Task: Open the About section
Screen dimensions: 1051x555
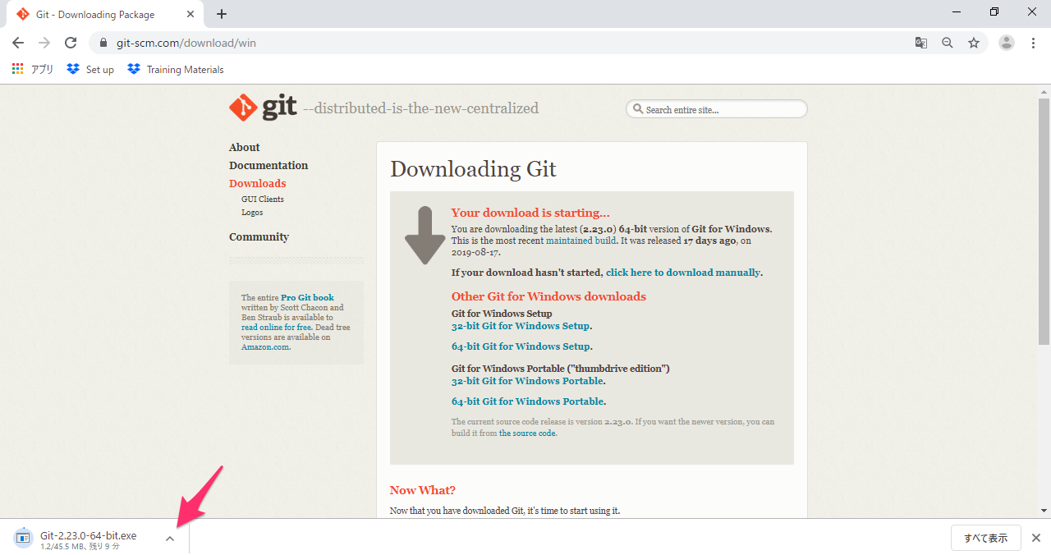Action: pyautogui.click(x=245, y=148)
